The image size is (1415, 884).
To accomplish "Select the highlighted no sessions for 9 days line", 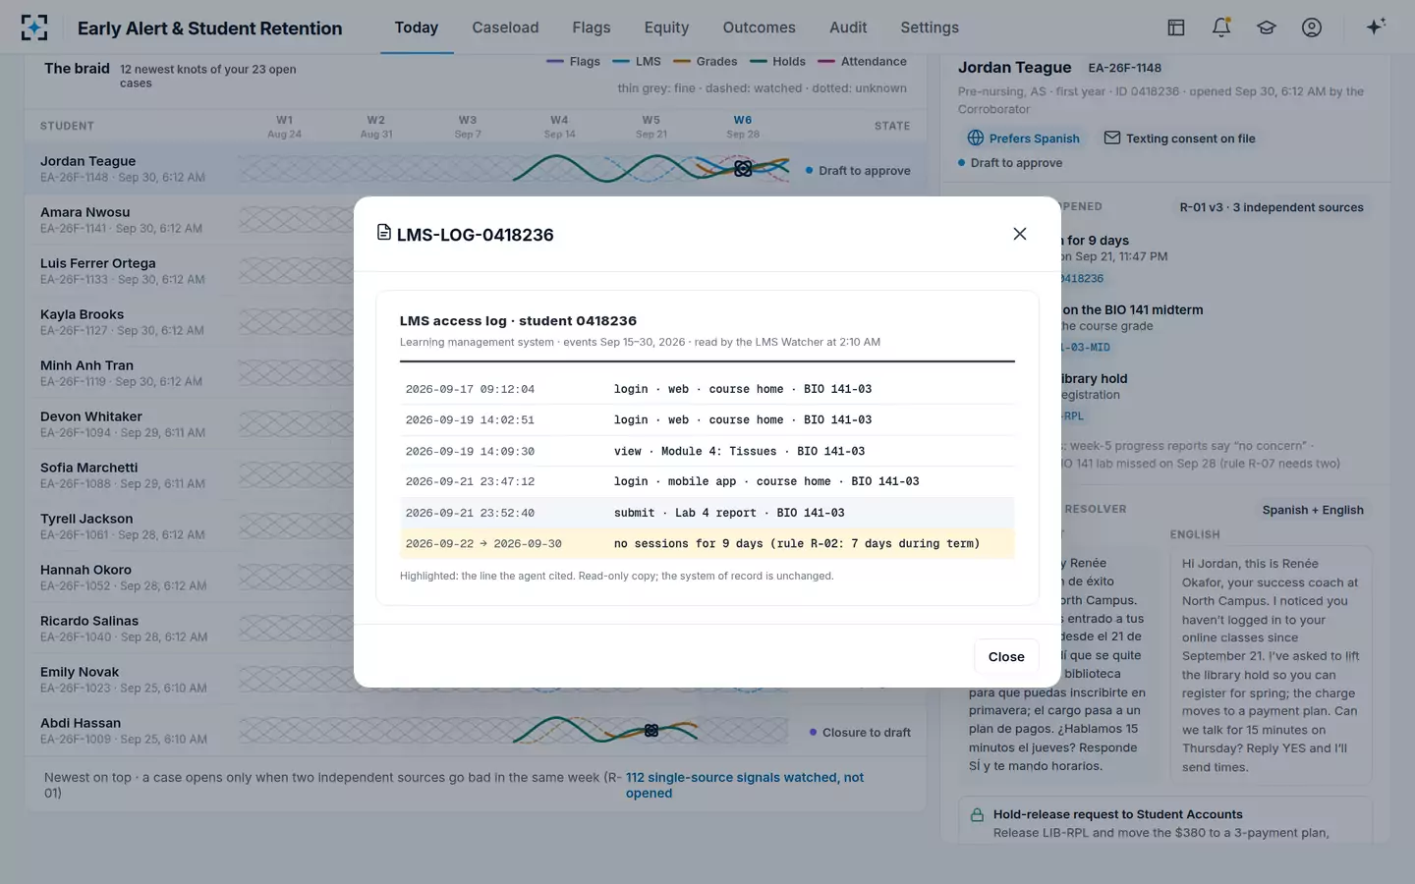I will click(x=707, y=543).
